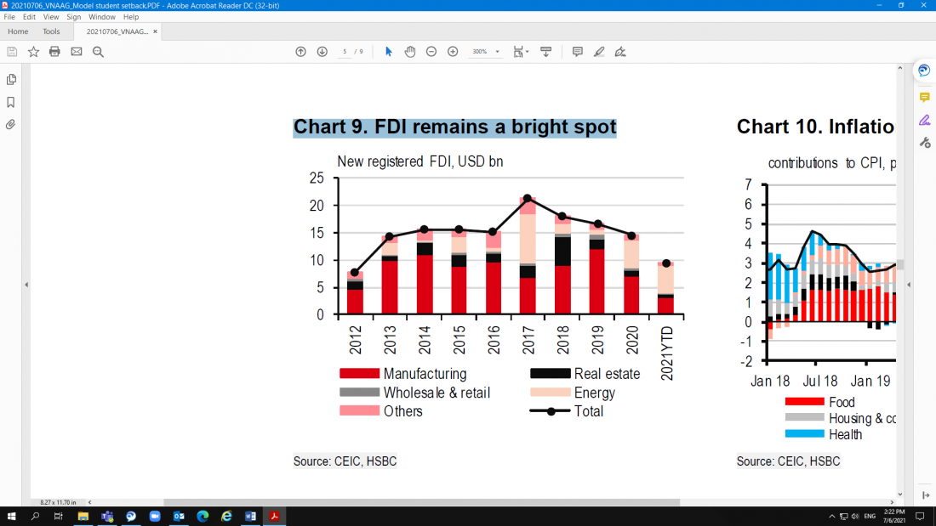This screenshot has height=526, width=936.
Task: Go to the Home tab
Action: point(18,31)
